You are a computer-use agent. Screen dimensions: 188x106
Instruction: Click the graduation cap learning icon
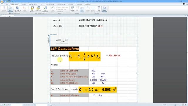tap(184, 4)
